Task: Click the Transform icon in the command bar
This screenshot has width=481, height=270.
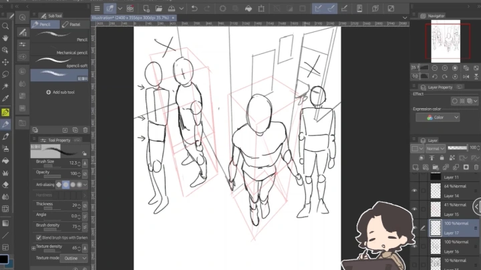Action: 261,9
